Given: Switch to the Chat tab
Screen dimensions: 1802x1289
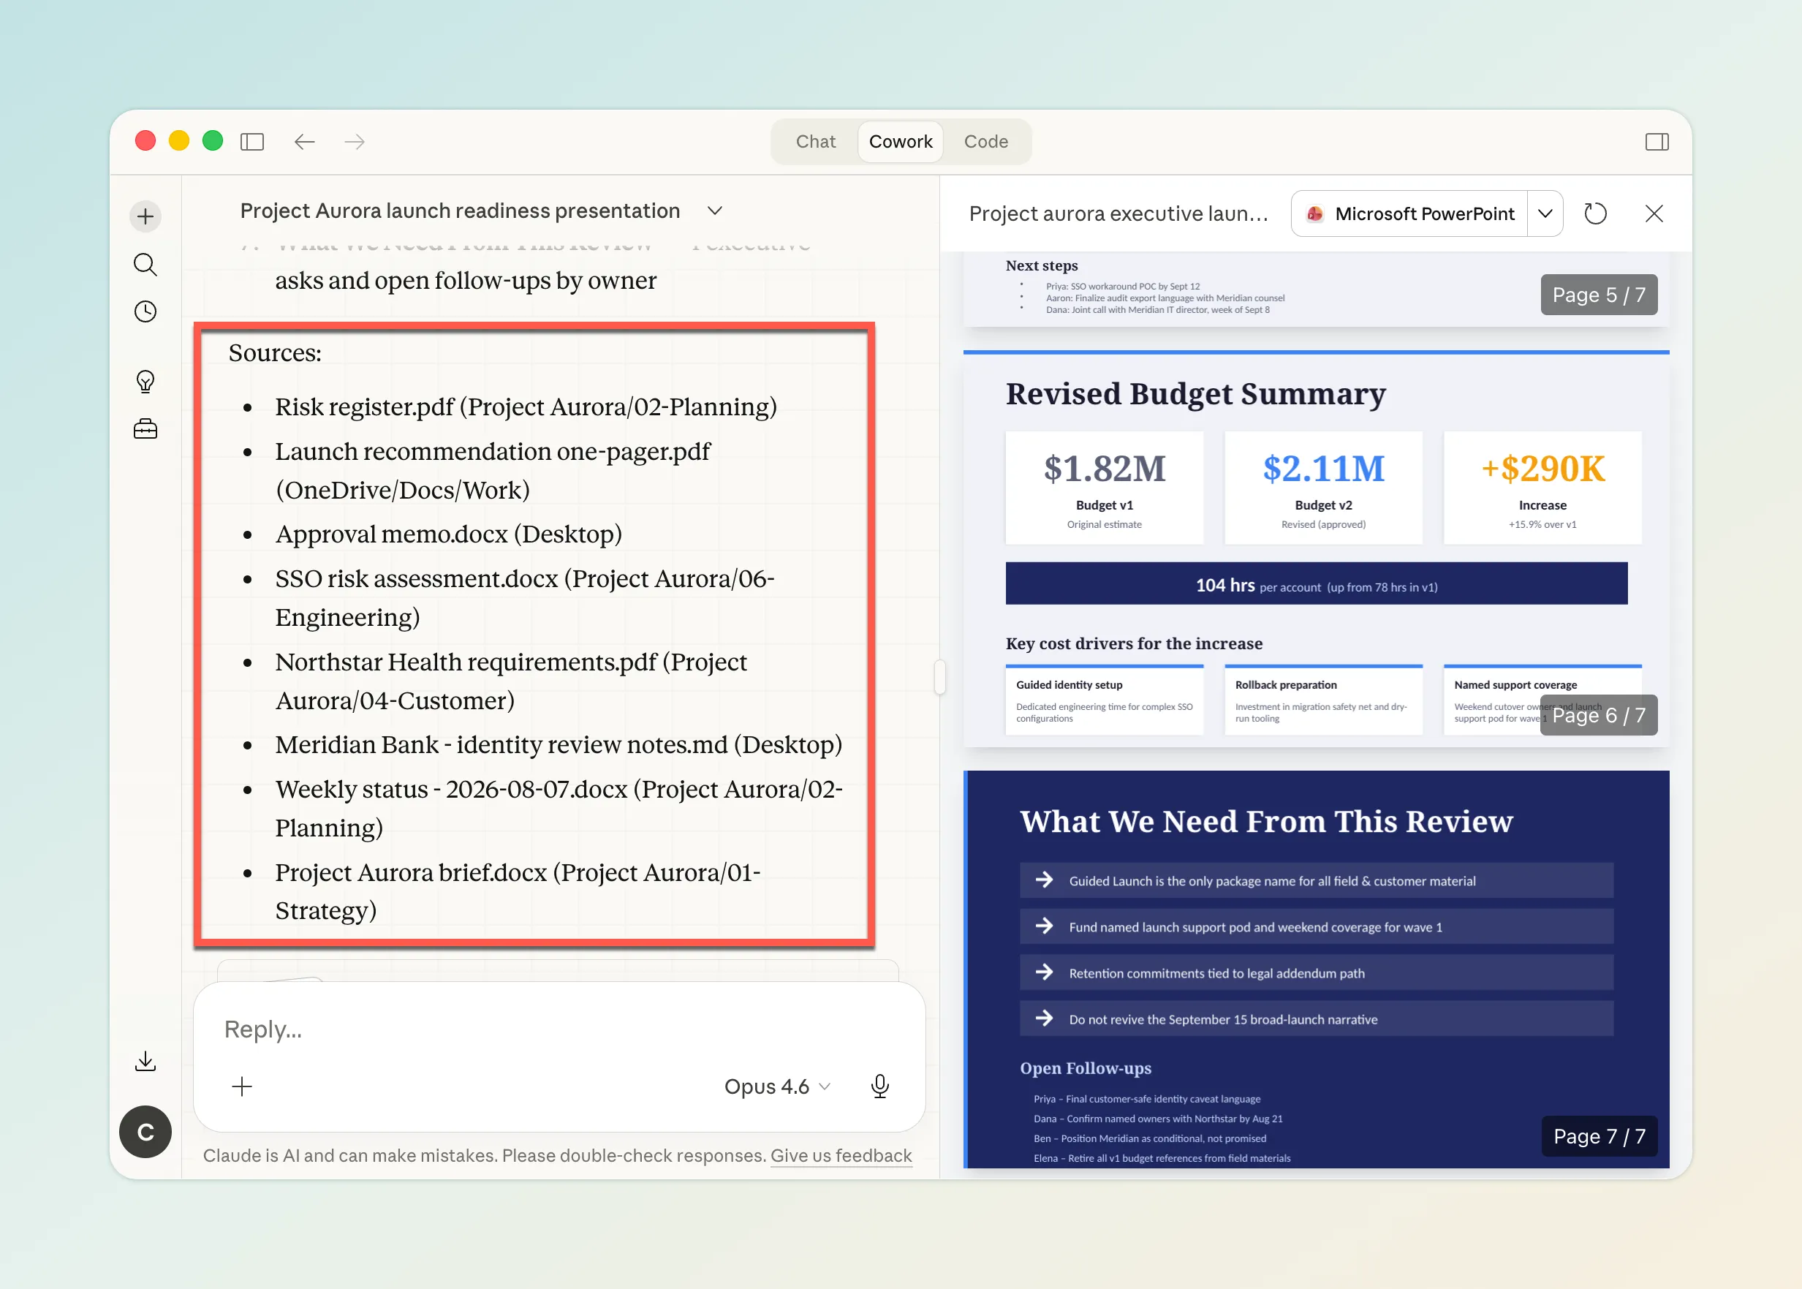Looking at the screenshot, I should (x=815, y=141).
